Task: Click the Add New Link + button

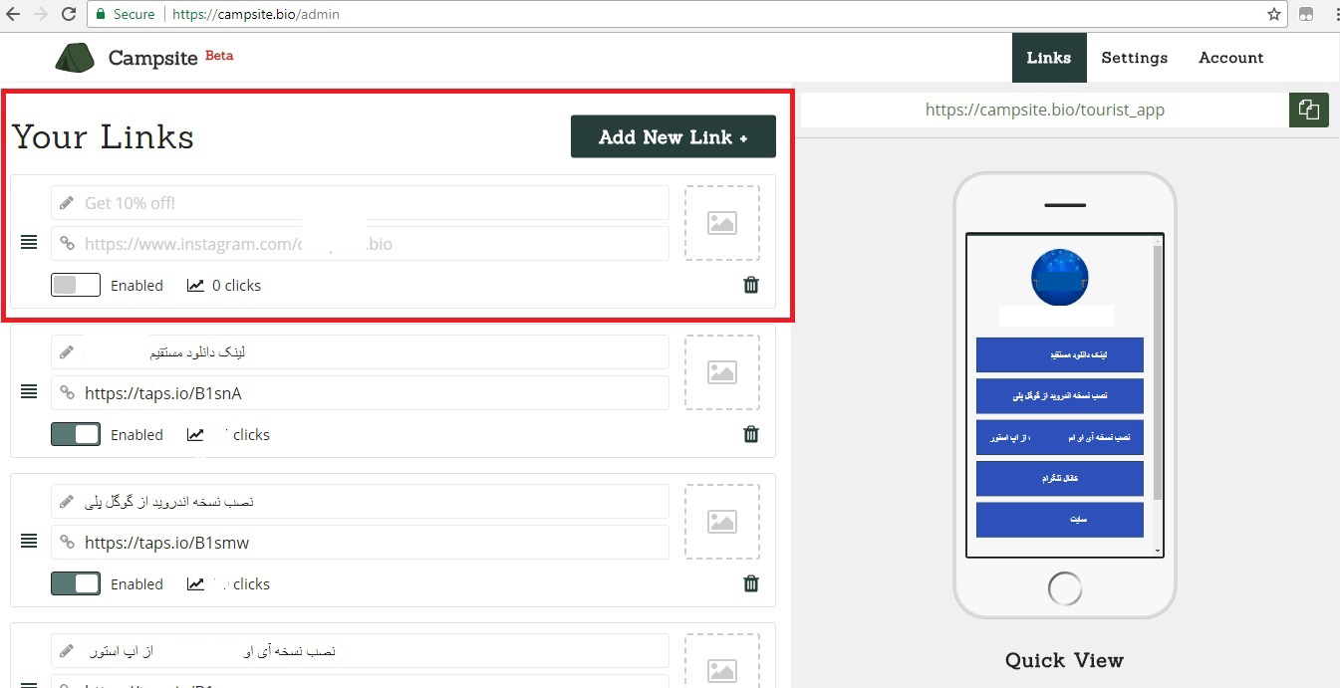Action: (x=673, y=136)
